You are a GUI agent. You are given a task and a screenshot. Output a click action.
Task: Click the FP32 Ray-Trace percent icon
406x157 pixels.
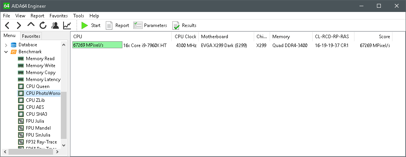click(x=21, y=142)
